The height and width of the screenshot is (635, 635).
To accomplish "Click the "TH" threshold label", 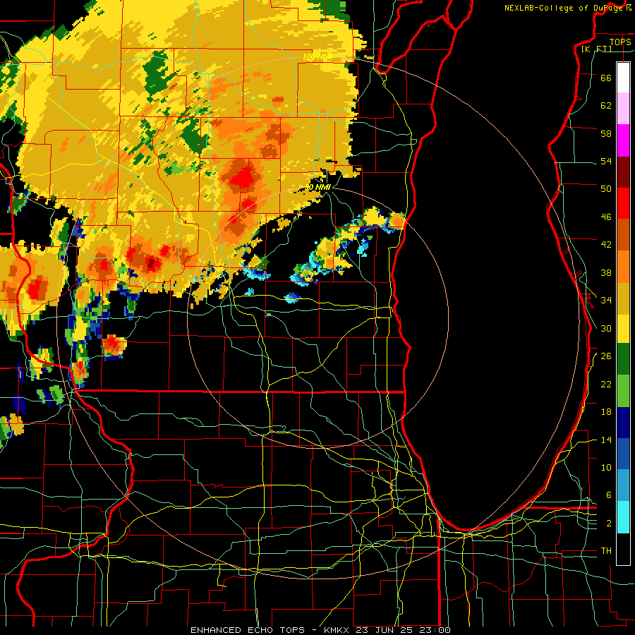I will pos(606,551).
